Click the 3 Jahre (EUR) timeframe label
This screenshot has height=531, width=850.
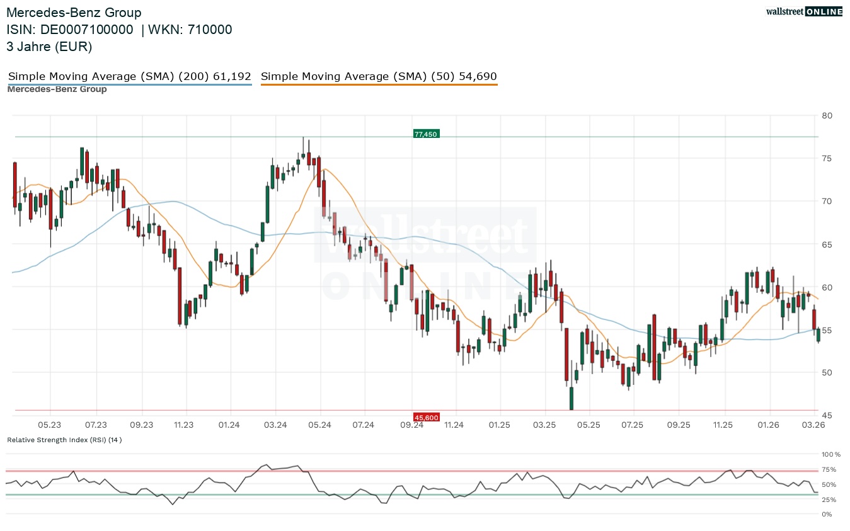pos(49,46)
